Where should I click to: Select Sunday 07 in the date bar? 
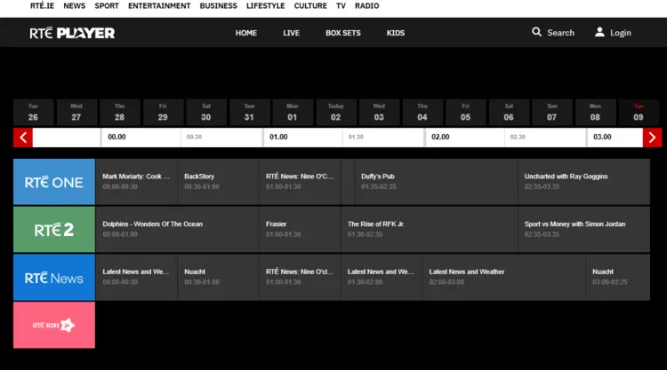point(552,113)
